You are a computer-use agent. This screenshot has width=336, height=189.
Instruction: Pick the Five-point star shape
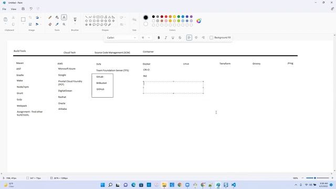tap(86, 25)
